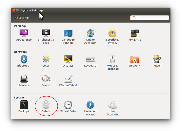Open Backups settings
The image size is (185, 131).
click(24, 107)
